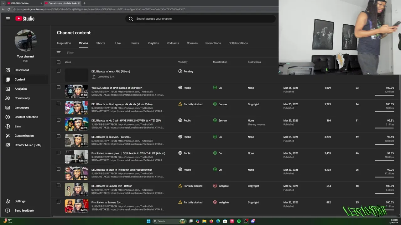The width and height of the screenshot is (401, 225).
Task: Switch to the Inspiration tab
Action: 64,43
